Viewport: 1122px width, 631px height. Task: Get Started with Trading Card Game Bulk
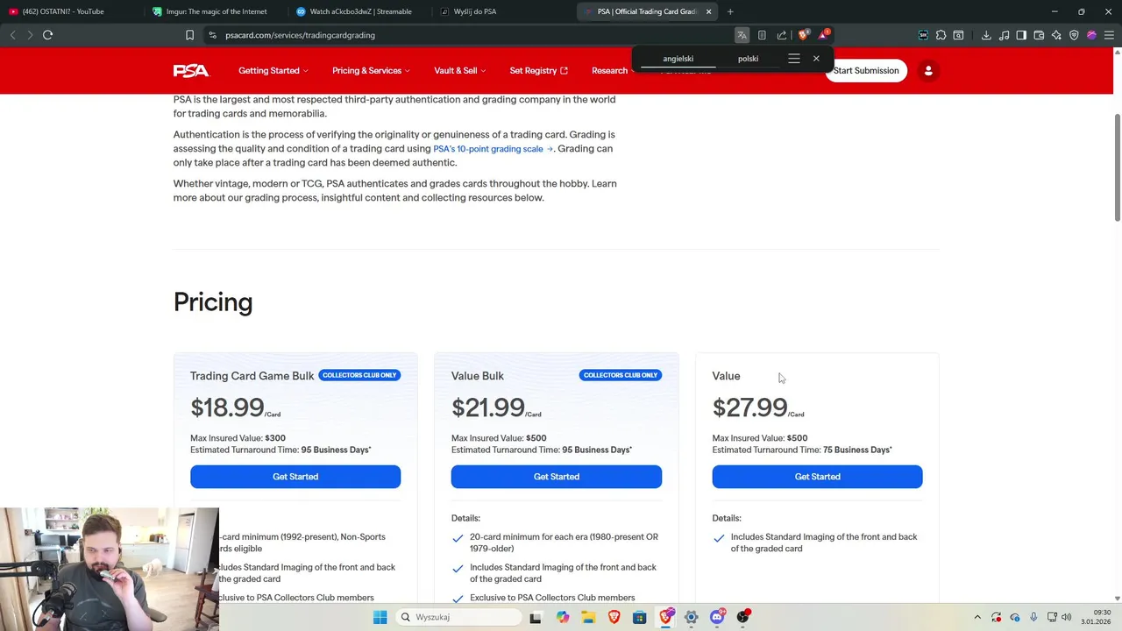click(x=295, y=477)
